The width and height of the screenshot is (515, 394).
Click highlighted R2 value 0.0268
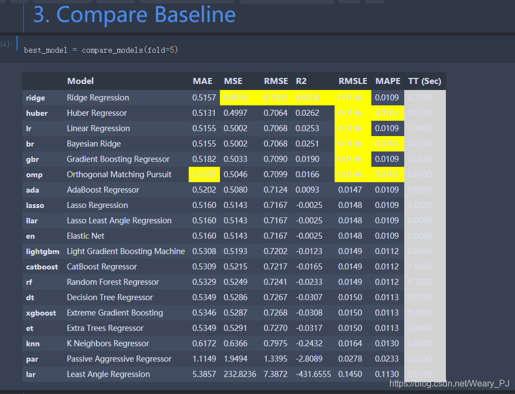pyautogui.click(x=307, y=98)
